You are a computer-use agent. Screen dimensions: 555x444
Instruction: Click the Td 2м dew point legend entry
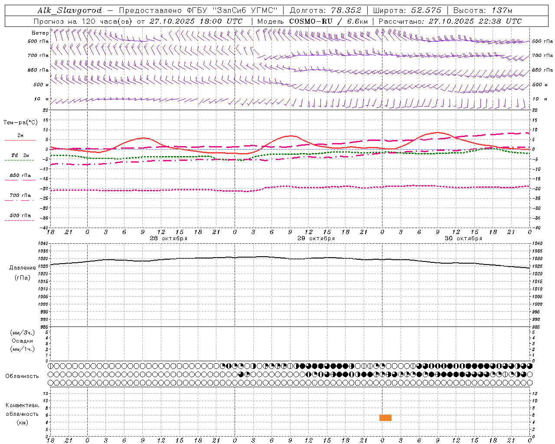[20, 155]
